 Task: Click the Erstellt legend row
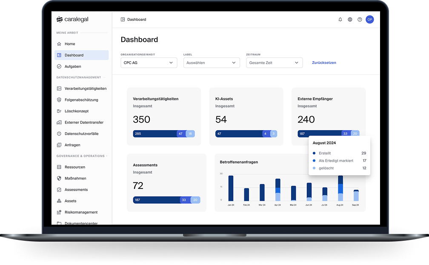click(x=339, y=153)
